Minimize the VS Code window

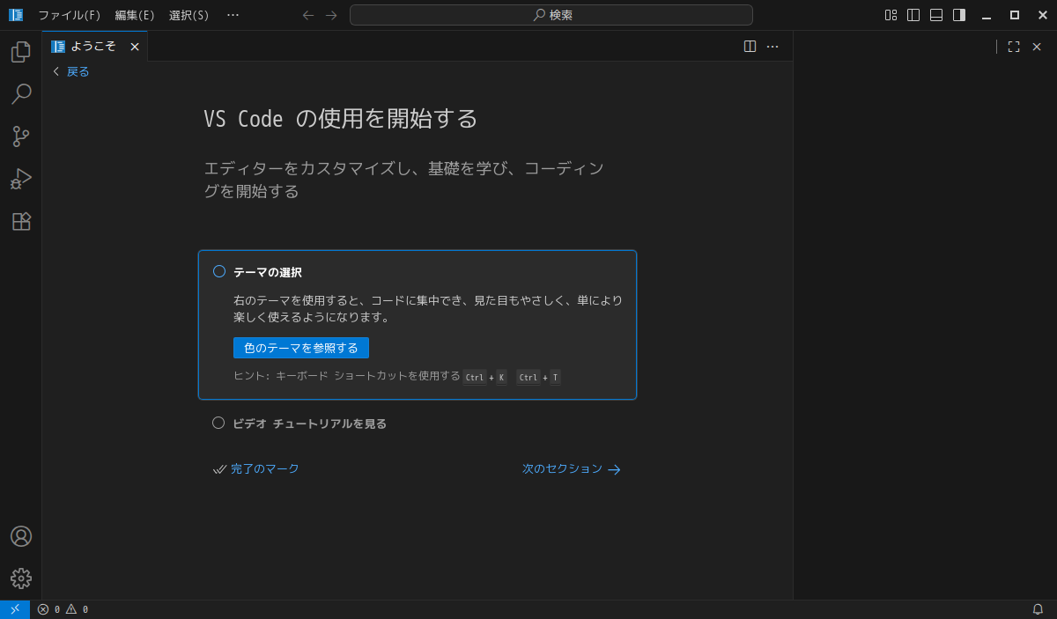click(987, 15)
